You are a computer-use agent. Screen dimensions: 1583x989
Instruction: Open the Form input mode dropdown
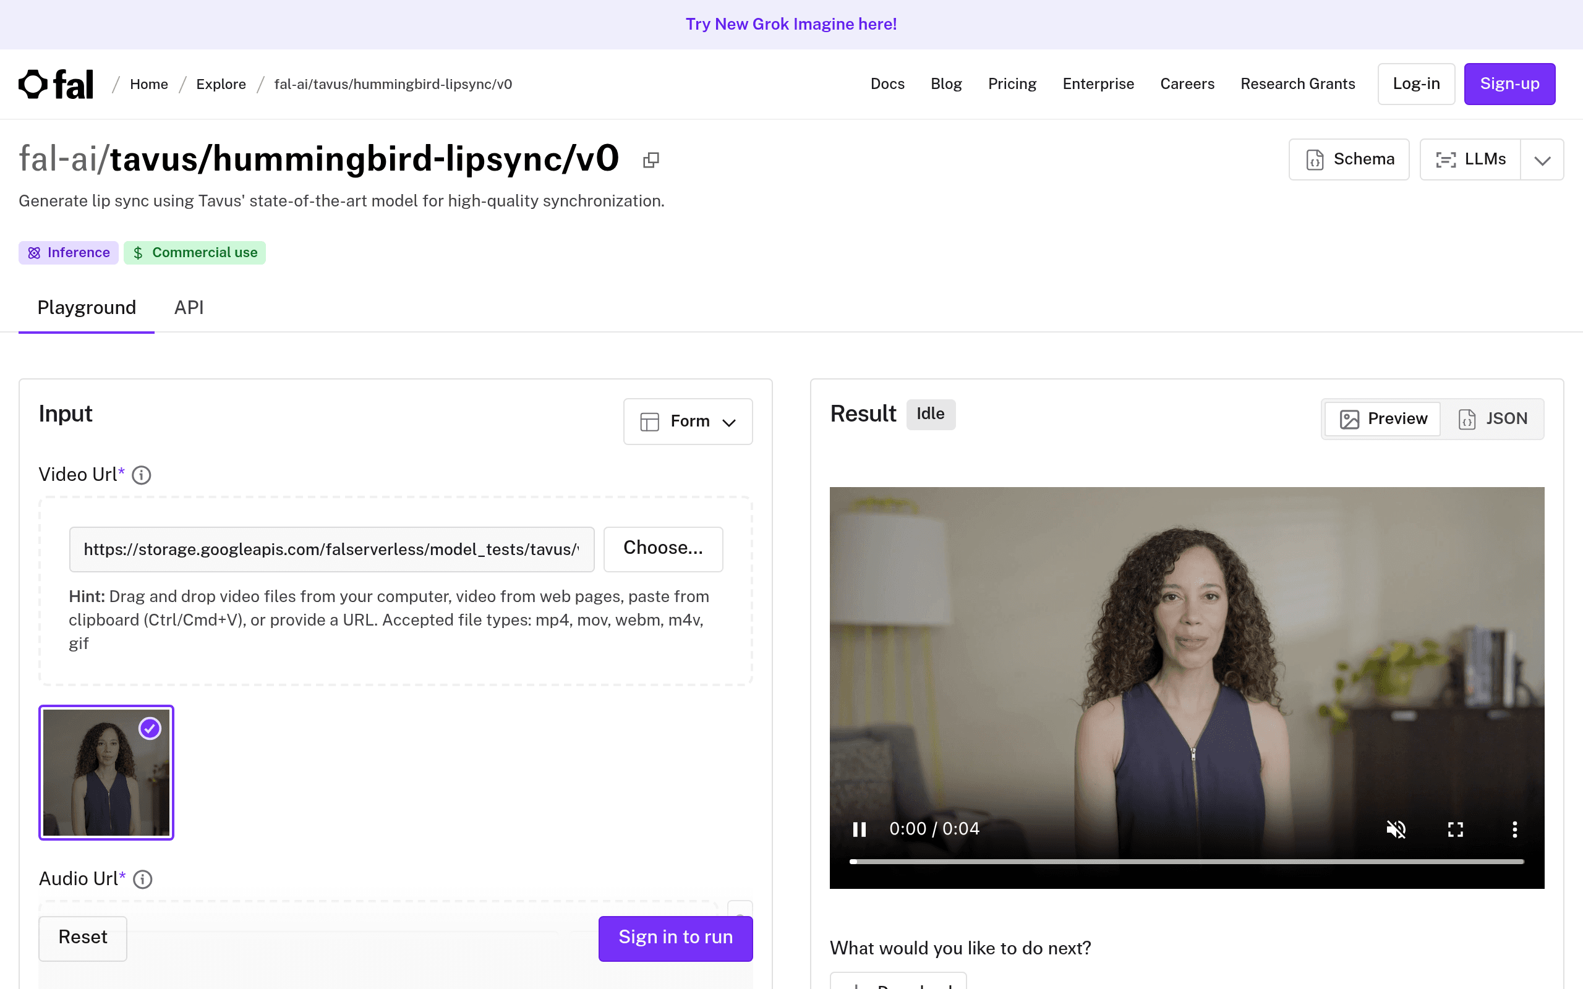coord(688,421)
